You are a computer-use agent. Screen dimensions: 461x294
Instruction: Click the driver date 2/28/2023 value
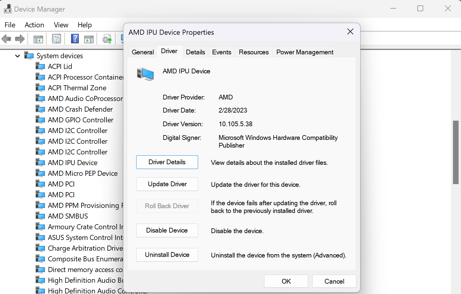click(x=233, y=110)
